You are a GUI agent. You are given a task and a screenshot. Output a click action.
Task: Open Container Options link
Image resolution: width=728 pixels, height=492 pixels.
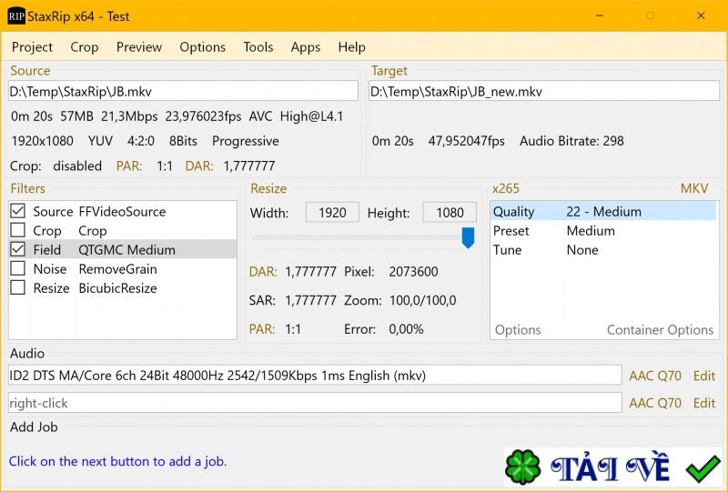(660, 330)
